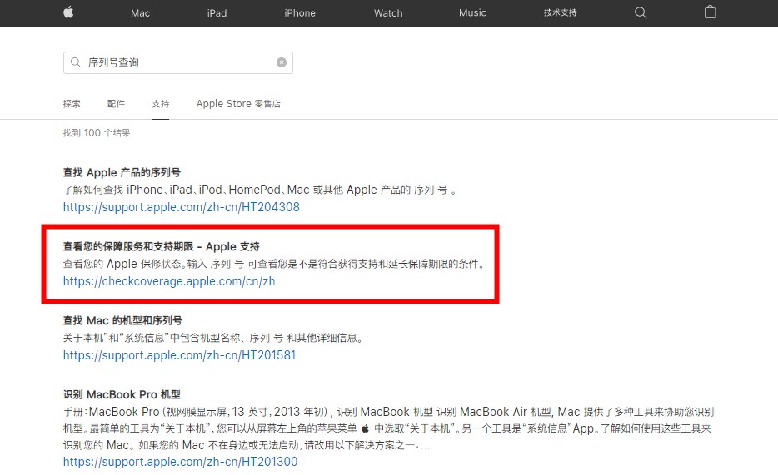This screenshot has width=778, height=475.
Task: Click the description starting 了解如何查找 iPhone
Action: [260, 190]
